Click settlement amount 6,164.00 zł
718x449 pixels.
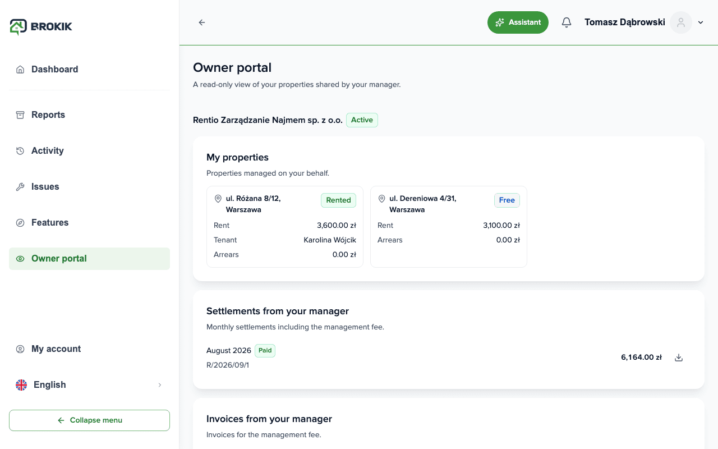click(641, 358)
